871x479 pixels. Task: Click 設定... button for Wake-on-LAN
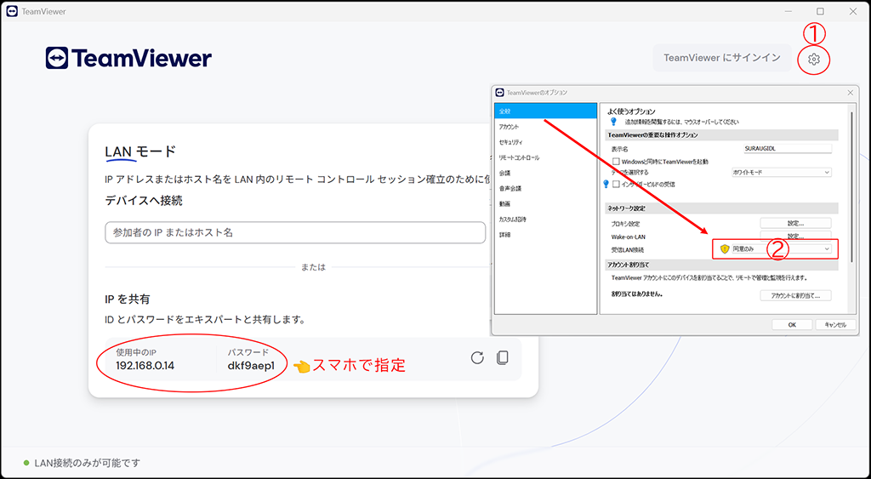(795, 237)
